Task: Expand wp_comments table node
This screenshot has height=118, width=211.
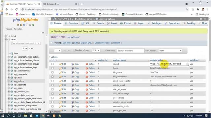Action: (x=9, y=74)
